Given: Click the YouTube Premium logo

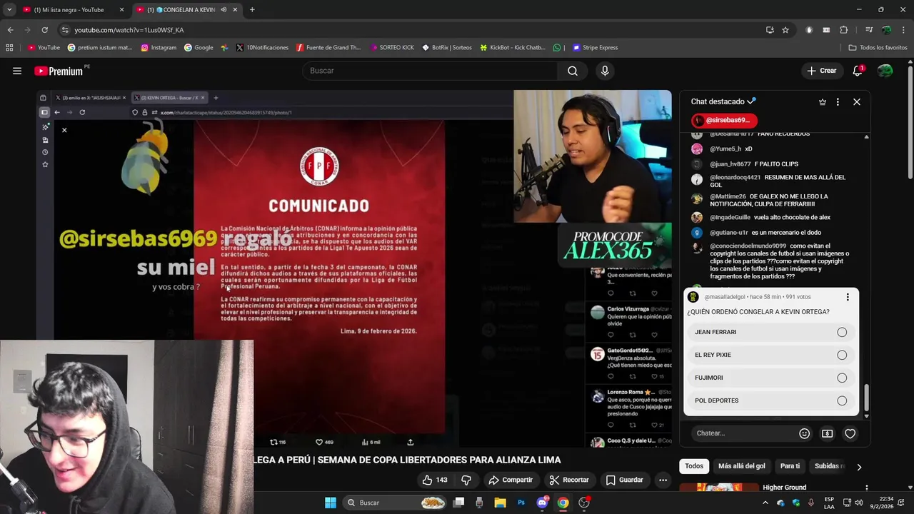Looking at the screenshot, I should coord(60,71).
